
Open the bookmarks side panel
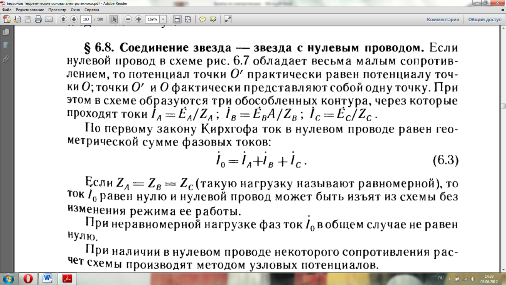click(6, 46)
